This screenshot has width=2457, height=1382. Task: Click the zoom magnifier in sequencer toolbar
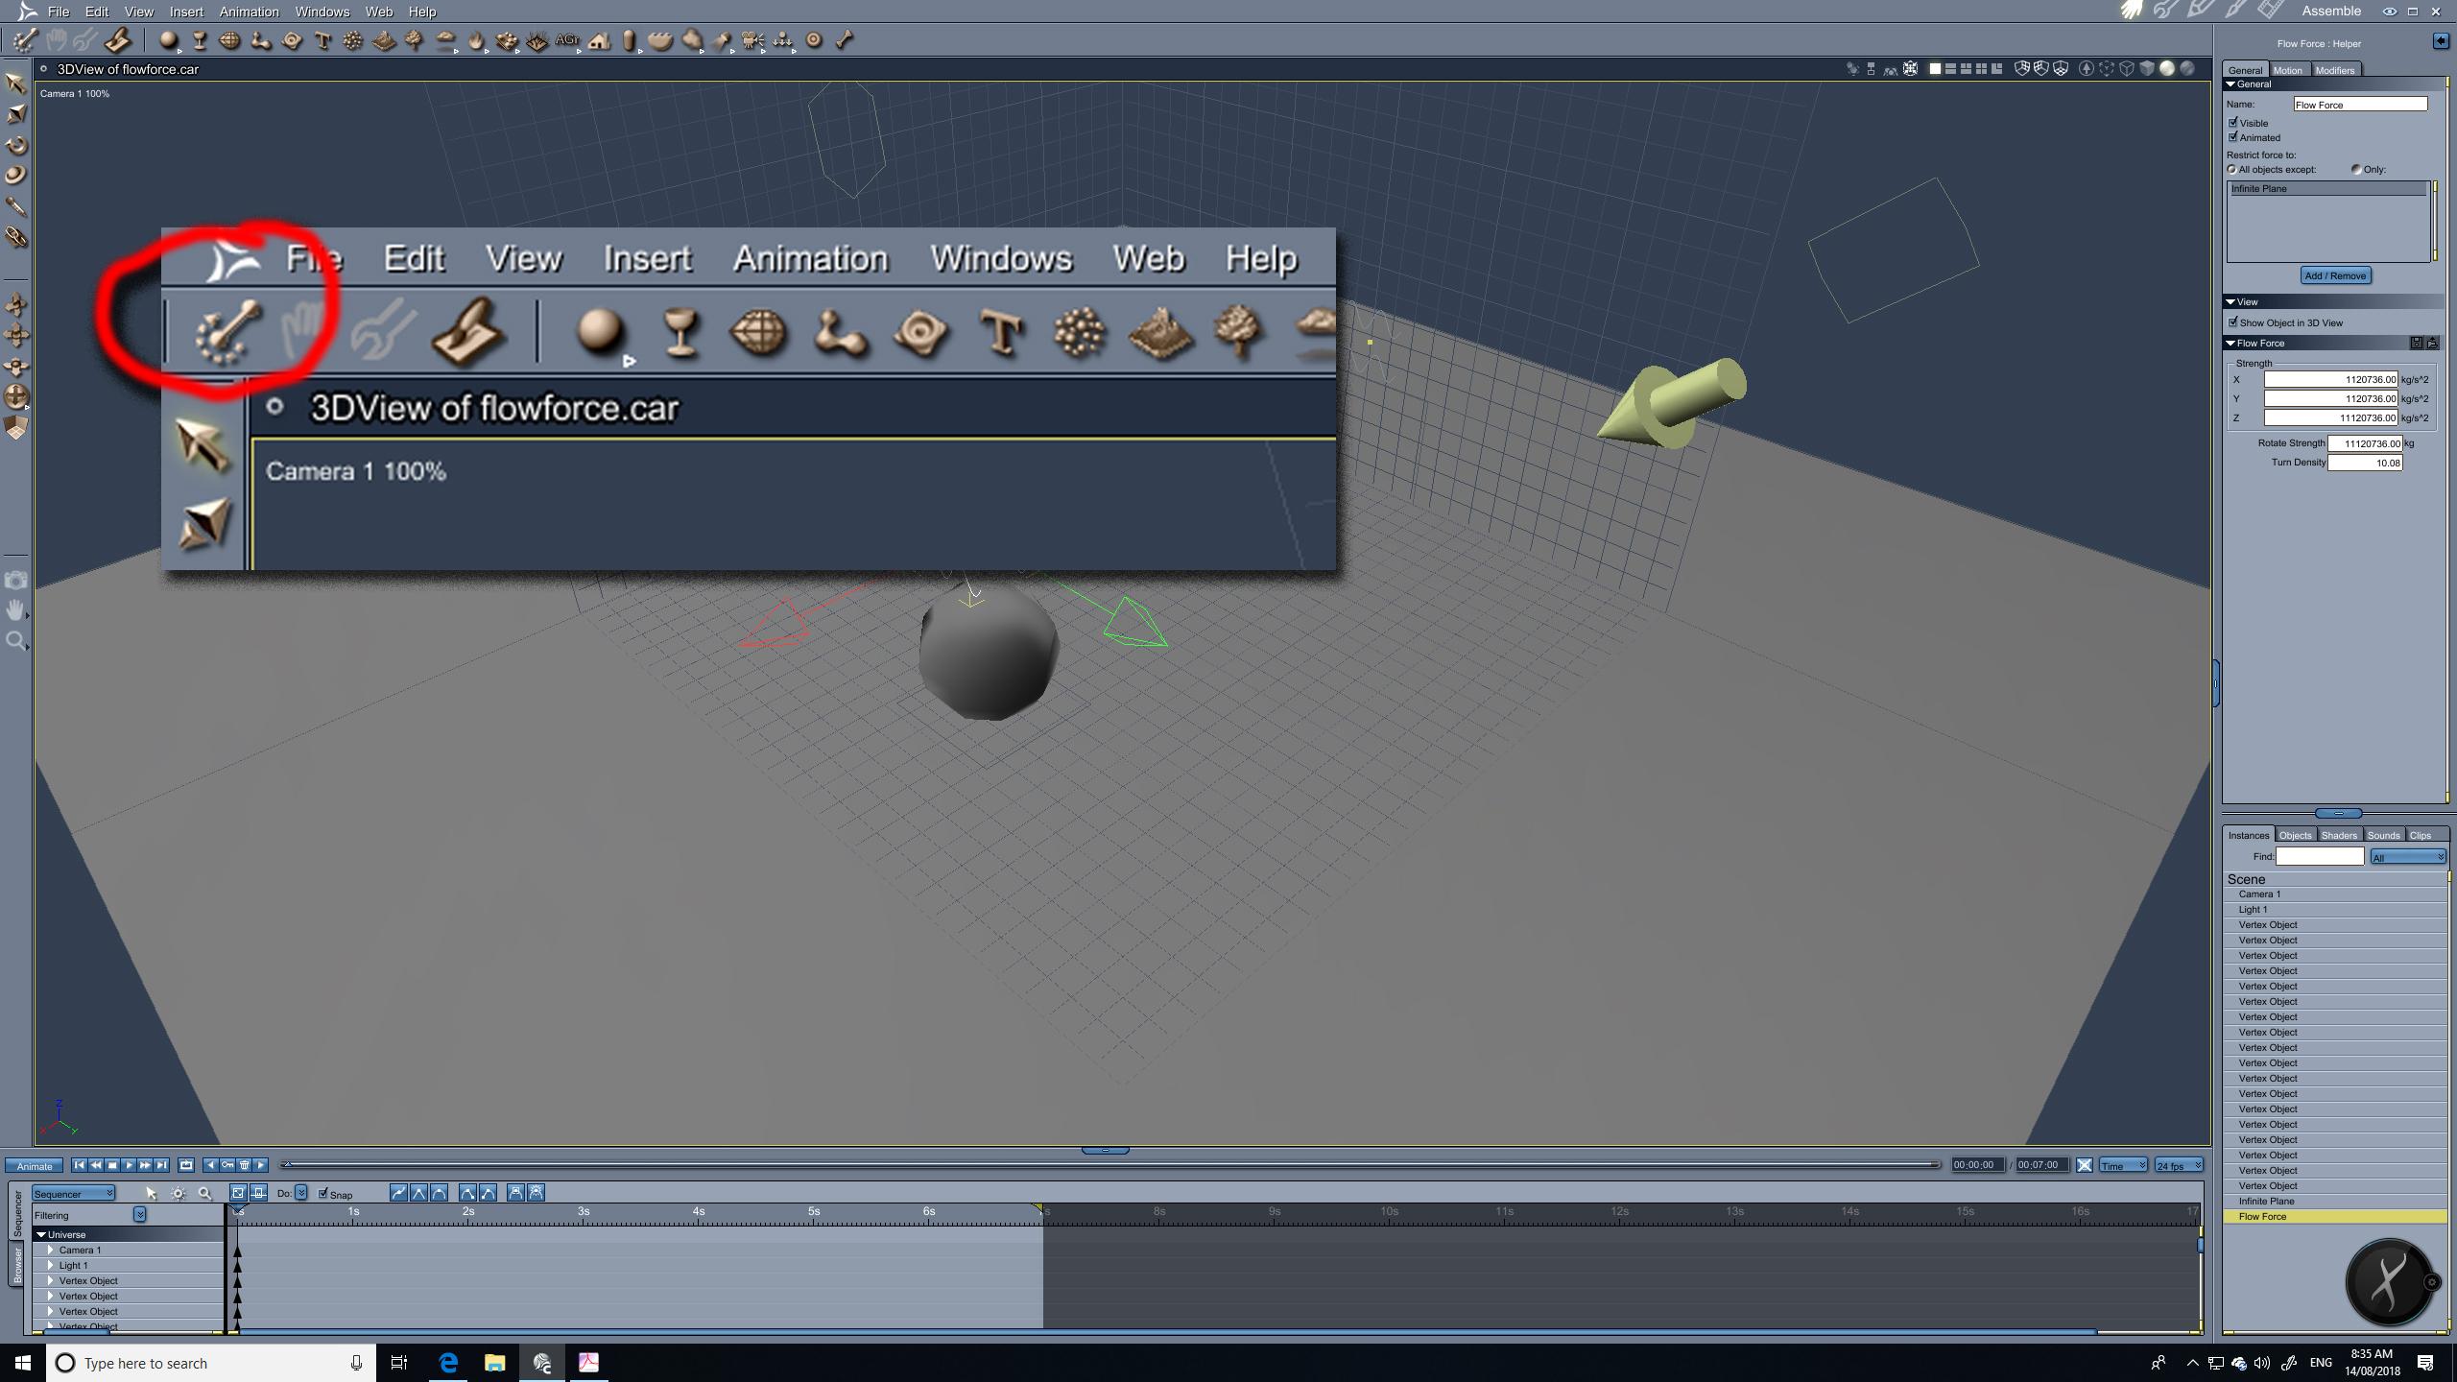pos(204,1193)
